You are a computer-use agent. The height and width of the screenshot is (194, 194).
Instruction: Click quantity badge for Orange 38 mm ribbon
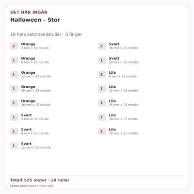pyautogui.click(x=14, y=103)
